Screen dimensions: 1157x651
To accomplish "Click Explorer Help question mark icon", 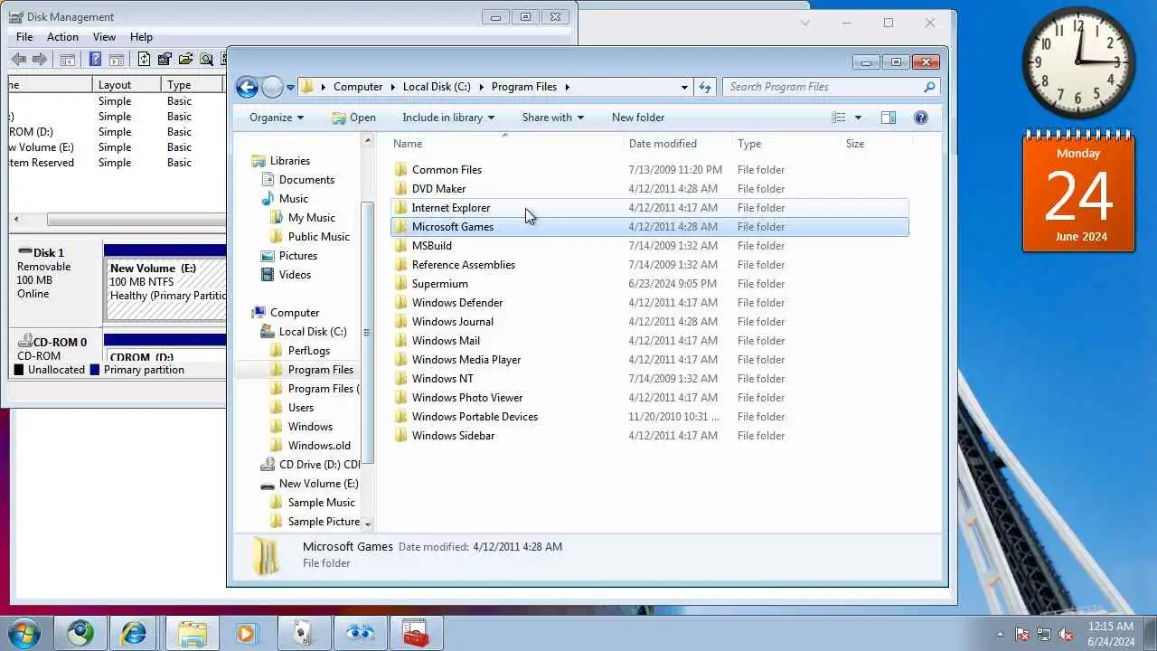I will click(921, 118).
